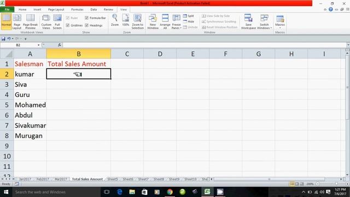350x197 pixels.
Task: Select cell containing 'kumar'
Action: point(30,74)
